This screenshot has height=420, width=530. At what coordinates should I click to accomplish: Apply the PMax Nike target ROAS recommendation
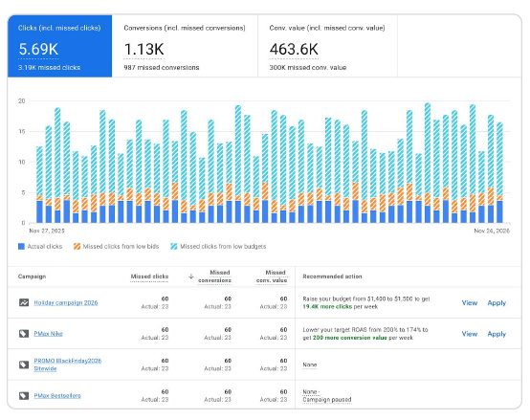tap(497, 334)
